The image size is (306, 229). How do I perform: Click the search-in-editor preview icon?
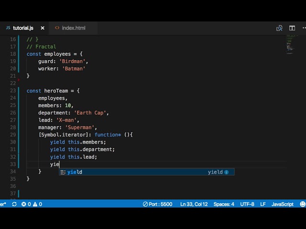pyautogui.click(x=279, y=28)
